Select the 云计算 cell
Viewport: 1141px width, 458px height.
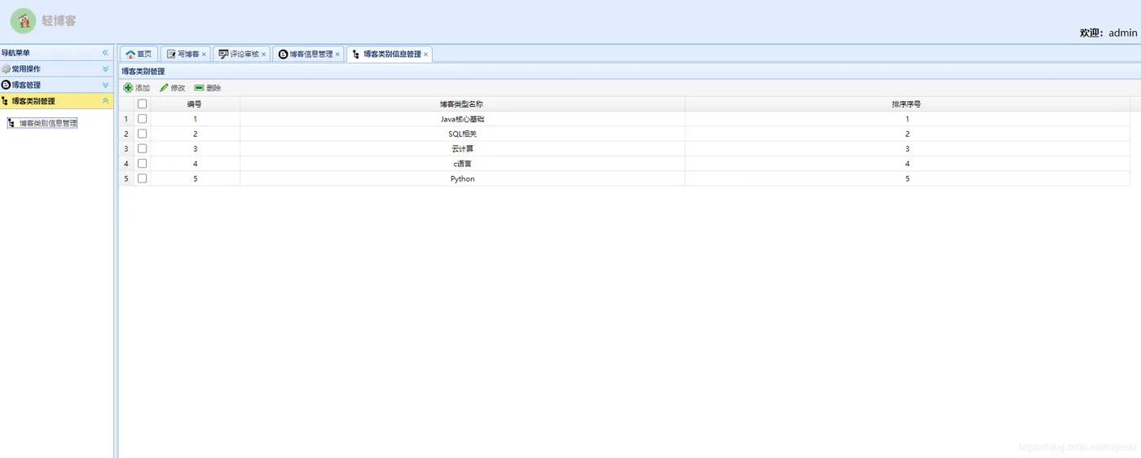(x=462, y=148)
